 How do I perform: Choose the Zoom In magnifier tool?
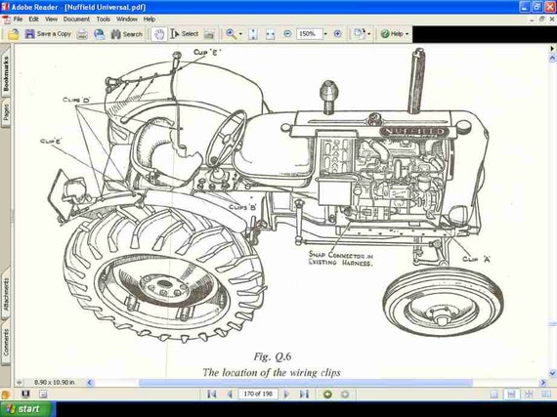pos(231,34)
